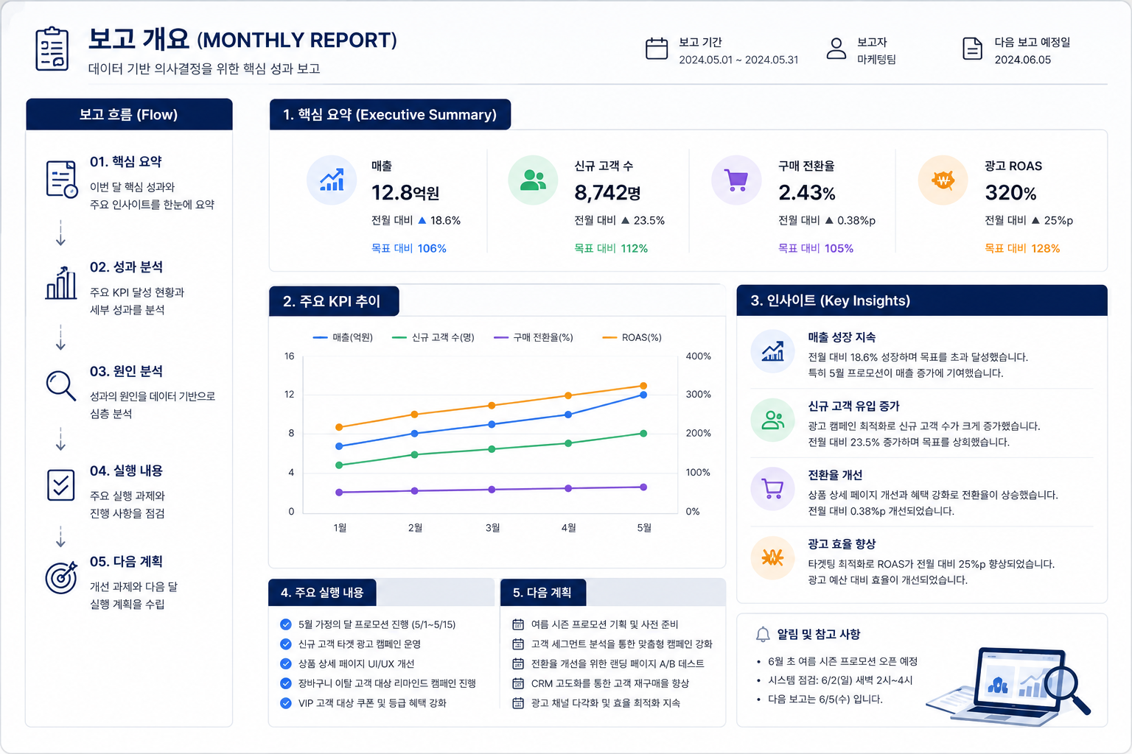Select the 3. 인사이트 (Key Insights) header
This screenshot has height=754, width=1132.
click(x=922, y=300)
